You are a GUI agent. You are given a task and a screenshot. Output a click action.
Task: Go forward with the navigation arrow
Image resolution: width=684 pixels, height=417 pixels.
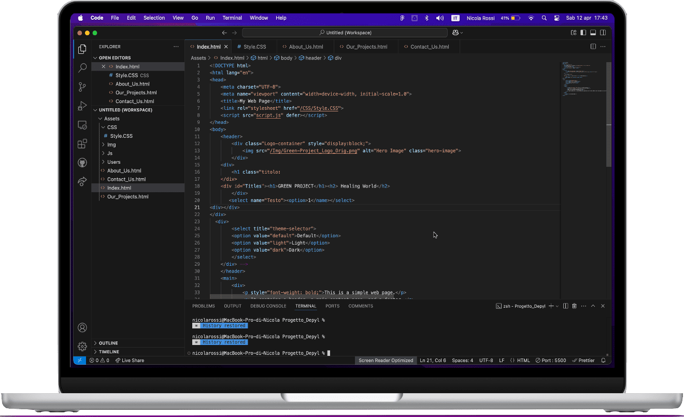pyautogui.click(x=234, y=33)
